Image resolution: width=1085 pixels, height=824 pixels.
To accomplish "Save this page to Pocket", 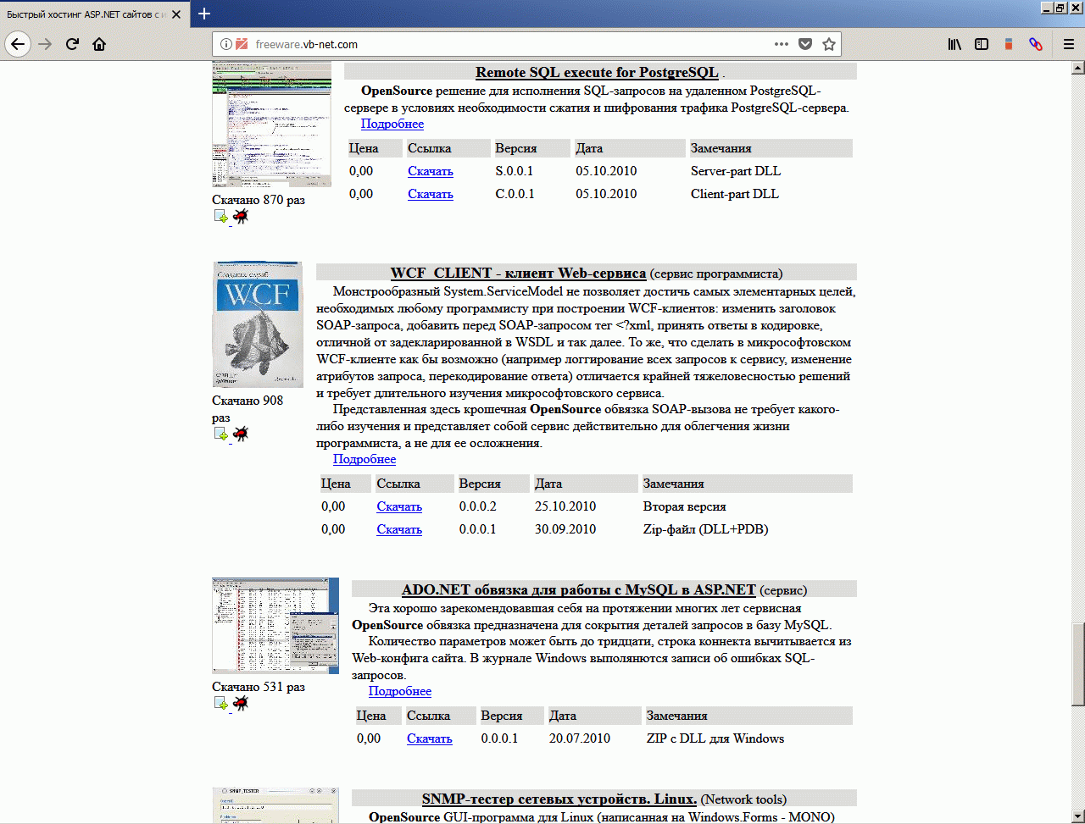I will pyautogui.click(x=805, y=44).
